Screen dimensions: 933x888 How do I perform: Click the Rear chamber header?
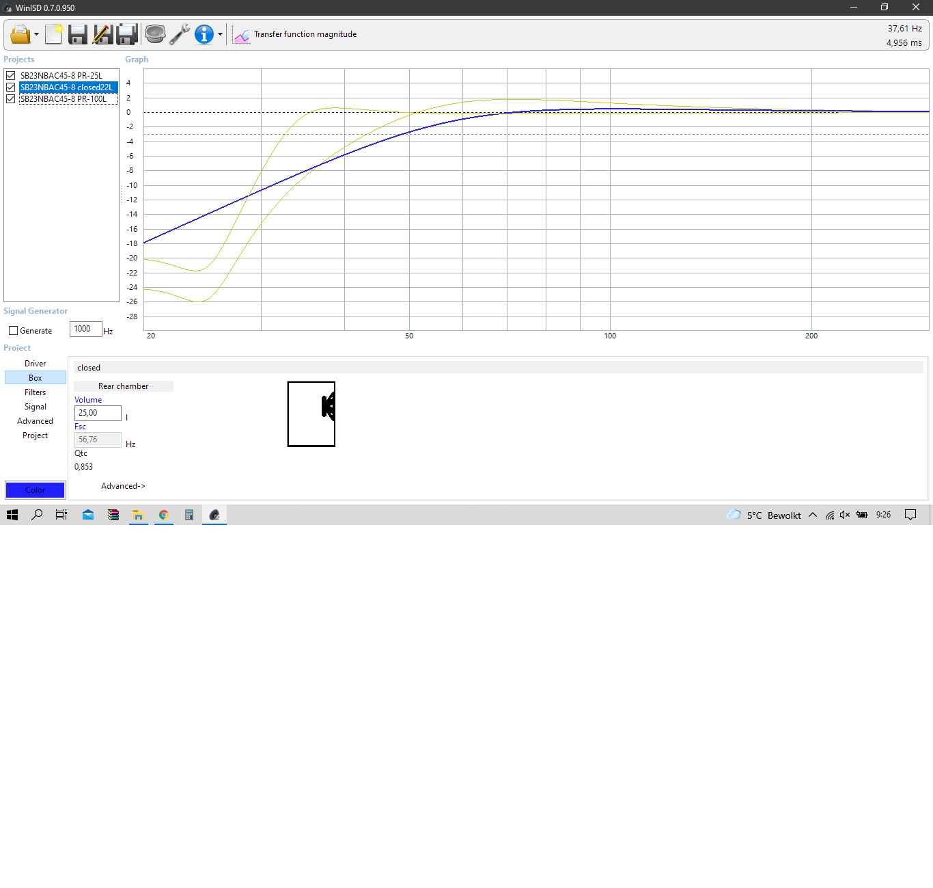(x=124, y=386)
